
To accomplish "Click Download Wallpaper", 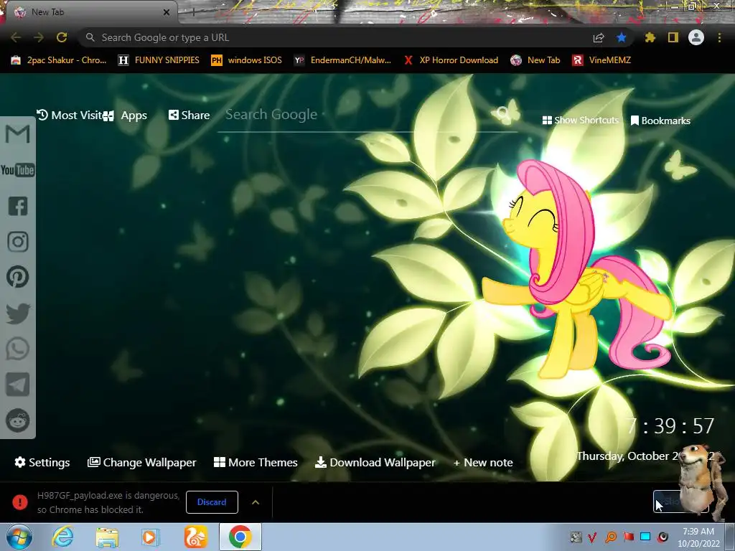I will (x=375, y=463).
